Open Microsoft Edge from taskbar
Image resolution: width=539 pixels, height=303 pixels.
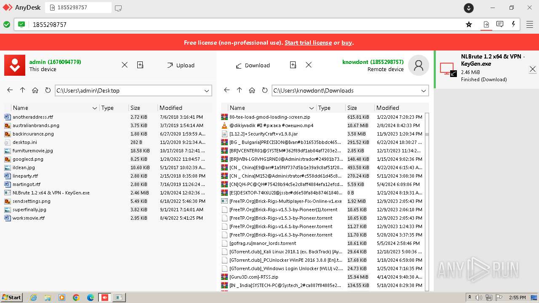pos(91,298)
